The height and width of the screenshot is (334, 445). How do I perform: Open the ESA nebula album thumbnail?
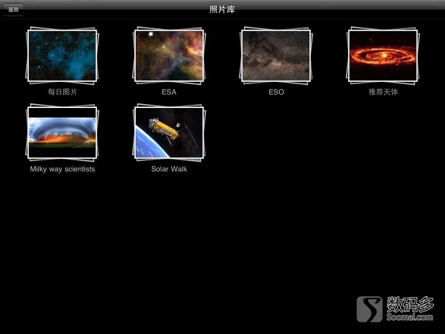[169, 55]
